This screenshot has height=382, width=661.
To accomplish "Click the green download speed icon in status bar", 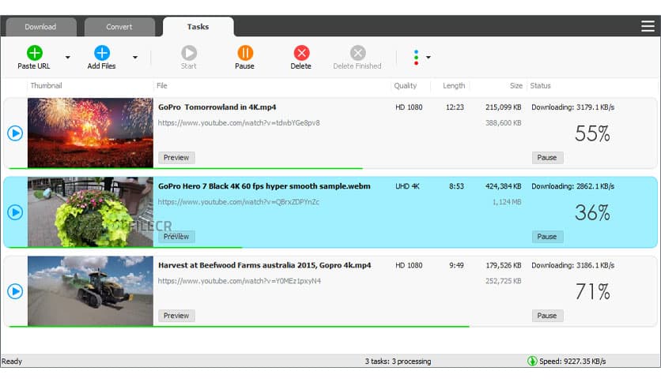I will [532, 361].
